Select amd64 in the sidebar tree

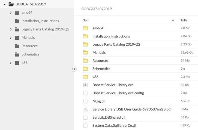click(27, 13)
